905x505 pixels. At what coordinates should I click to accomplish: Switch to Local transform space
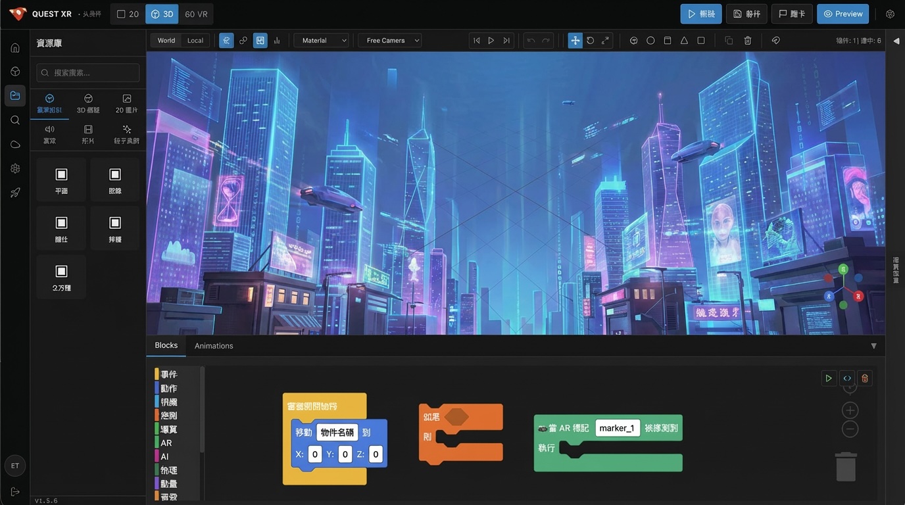[195, 40]
